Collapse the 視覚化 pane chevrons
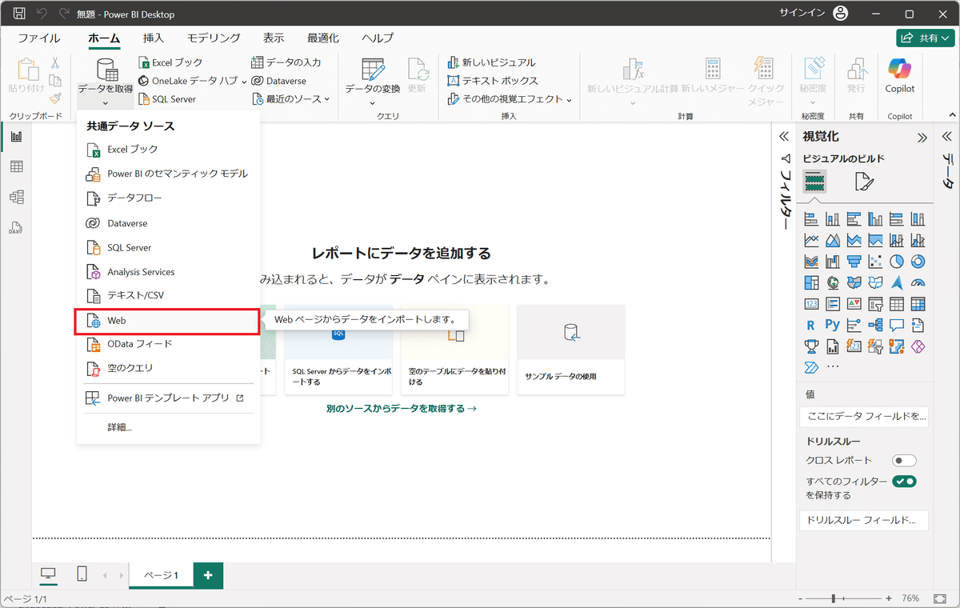960x608 pixels. [922, 137]
